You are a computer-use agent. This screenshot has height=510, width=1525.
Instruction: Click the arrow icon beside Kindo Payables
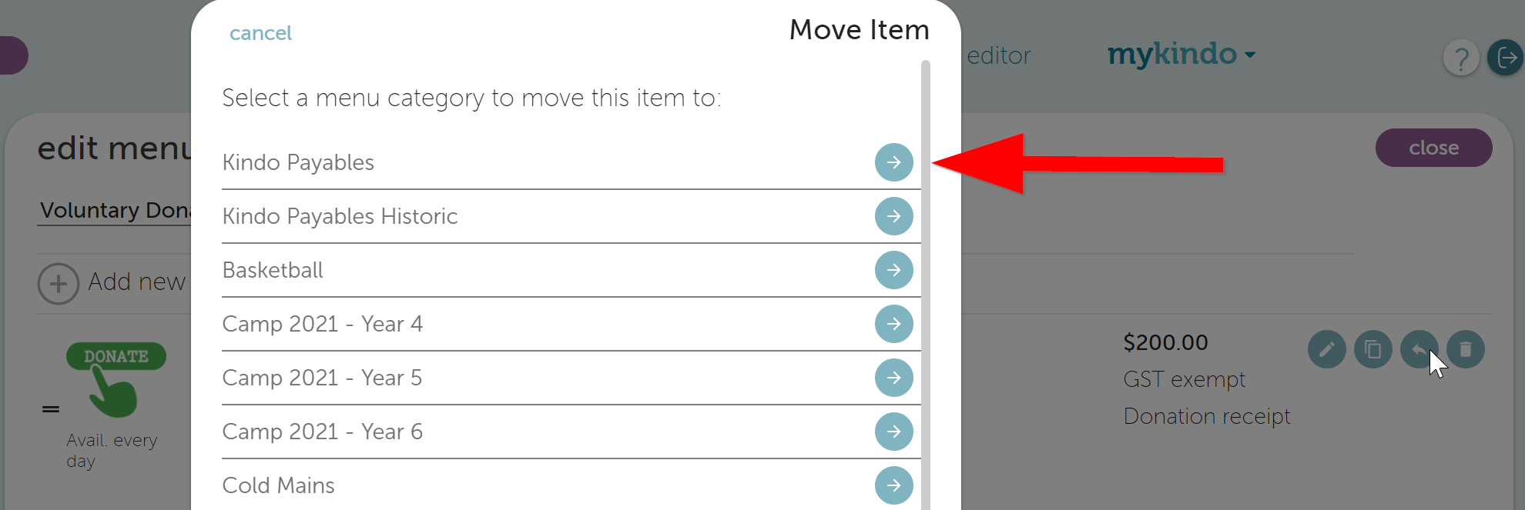click(x=893, y=162)
